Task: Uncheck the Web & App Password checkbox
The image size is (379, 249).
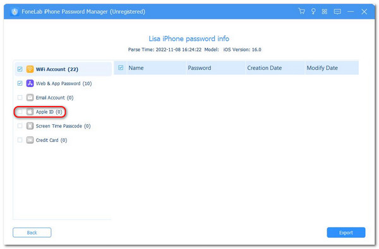Action: pyautogui.click(x=20, y=83)
